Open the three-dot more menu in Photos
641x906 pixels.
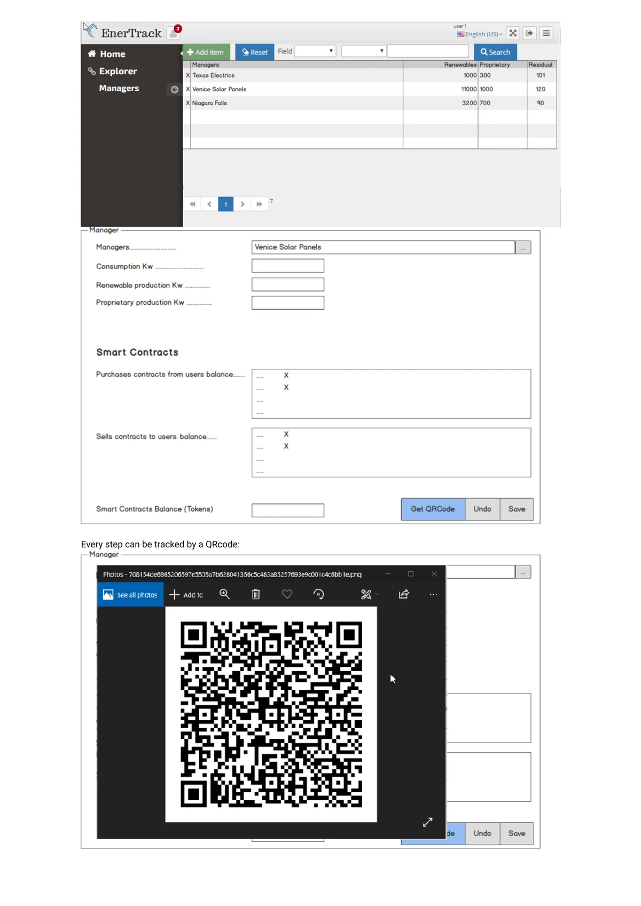coord(433,594)
